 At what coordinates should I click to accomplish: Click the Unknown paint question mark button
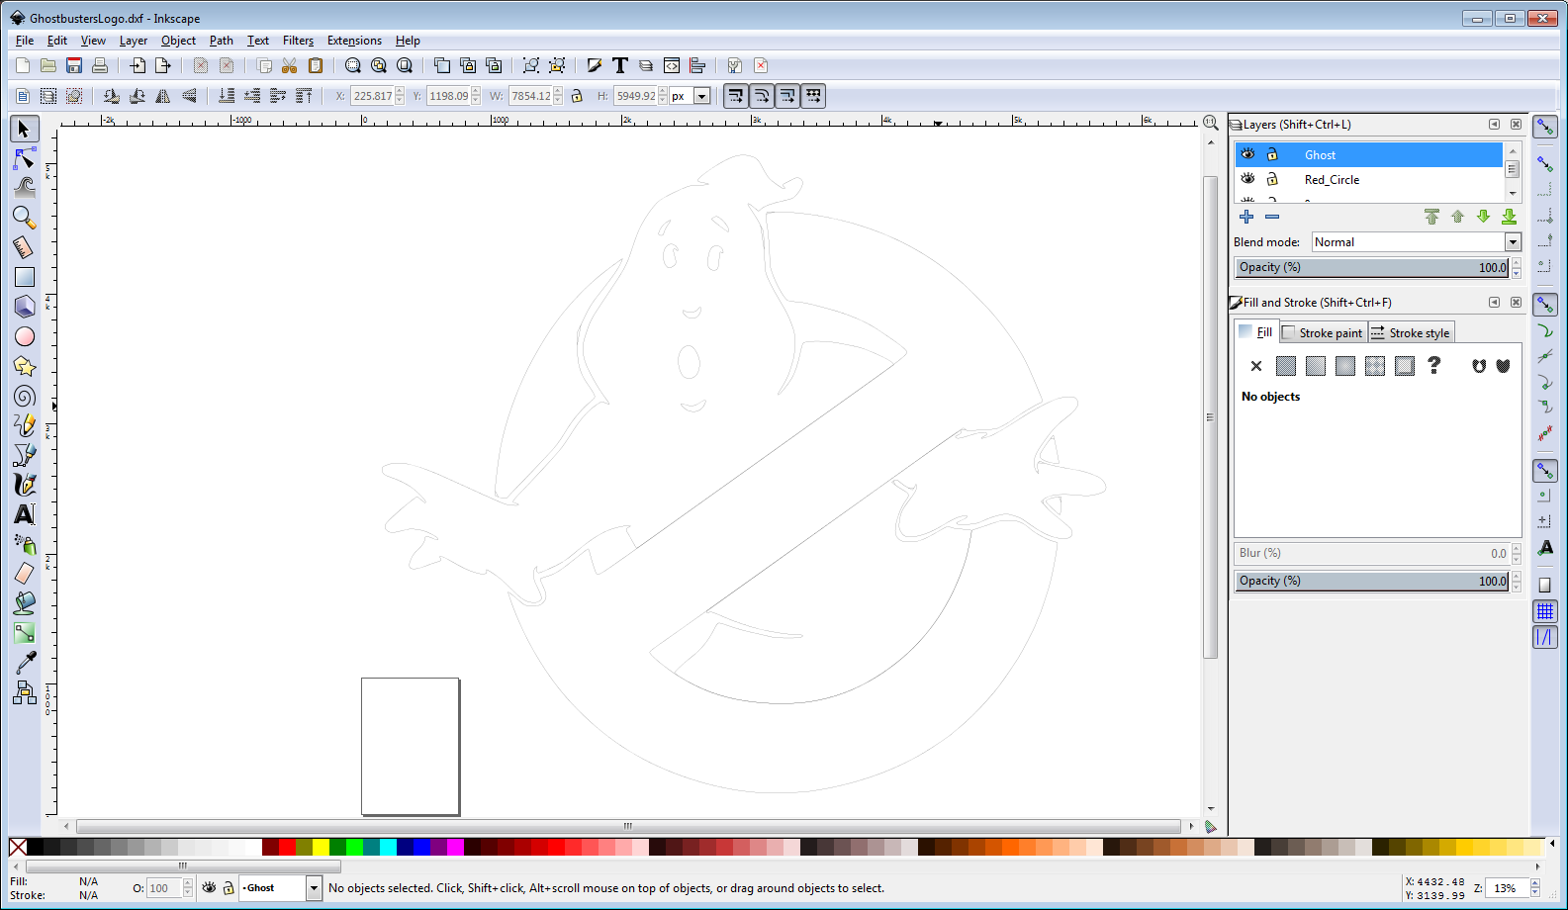click(1434, 366)
